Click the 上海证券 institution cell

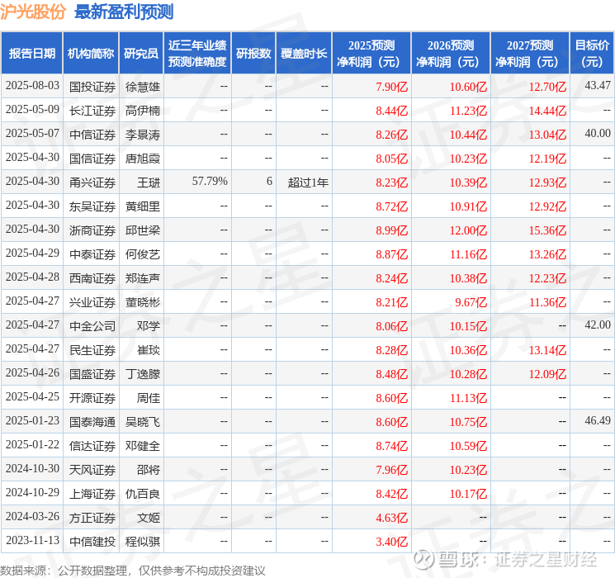pos(92,494)
